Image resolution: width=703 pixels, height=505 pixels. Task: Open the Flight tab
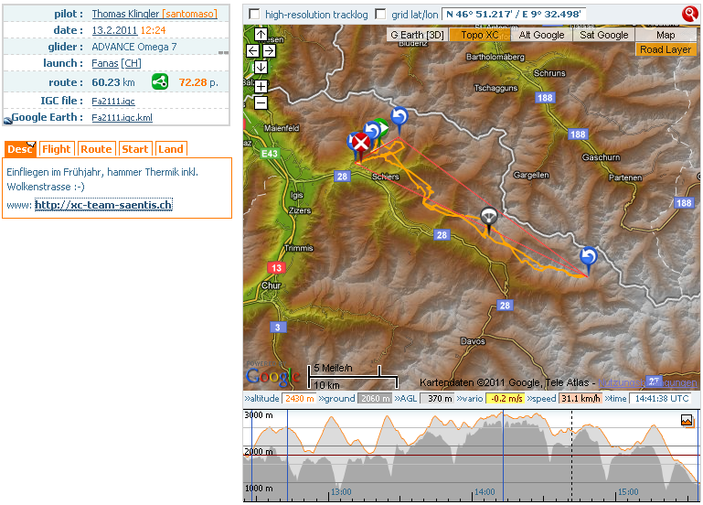point(57,149)
